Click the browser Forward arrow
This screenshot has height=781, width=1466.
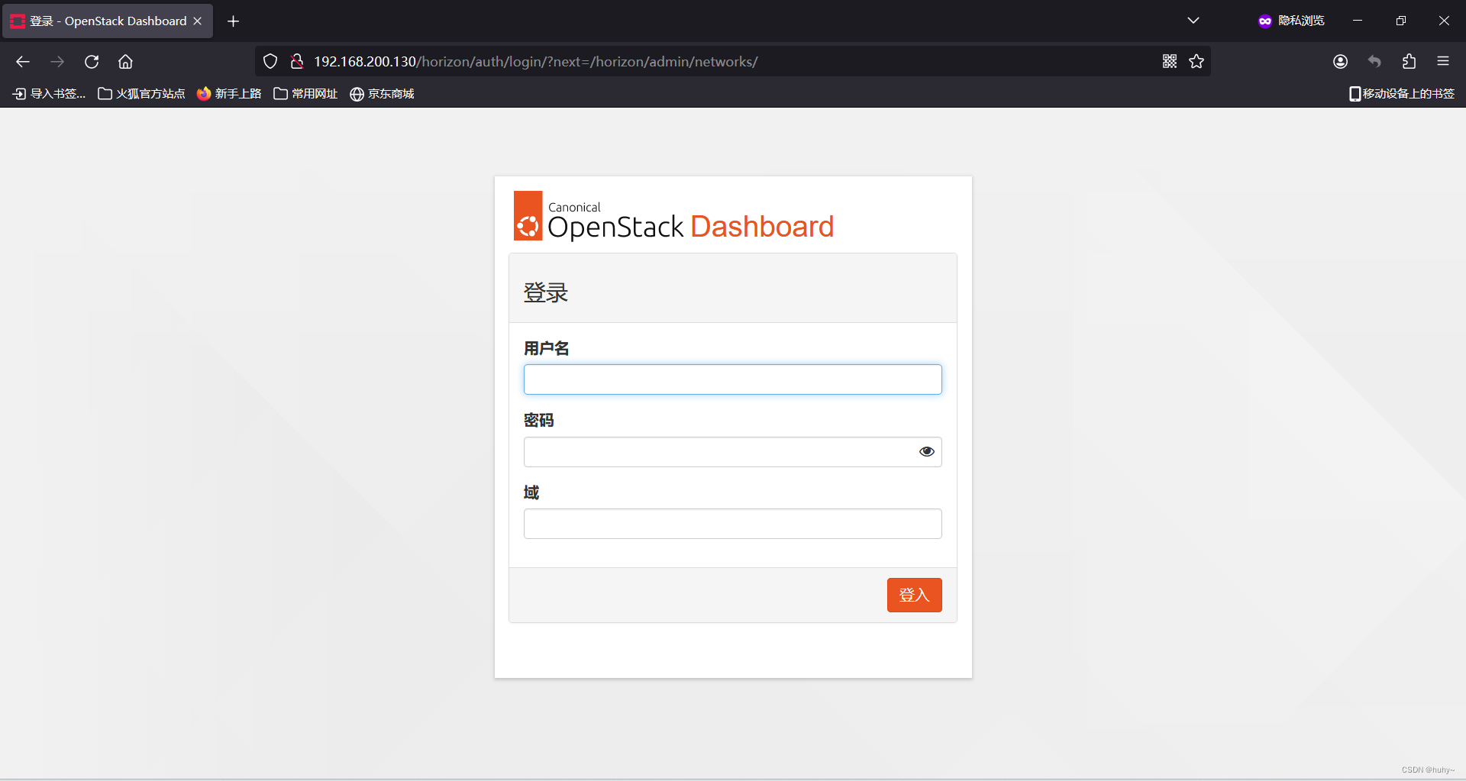pos(57,62)
